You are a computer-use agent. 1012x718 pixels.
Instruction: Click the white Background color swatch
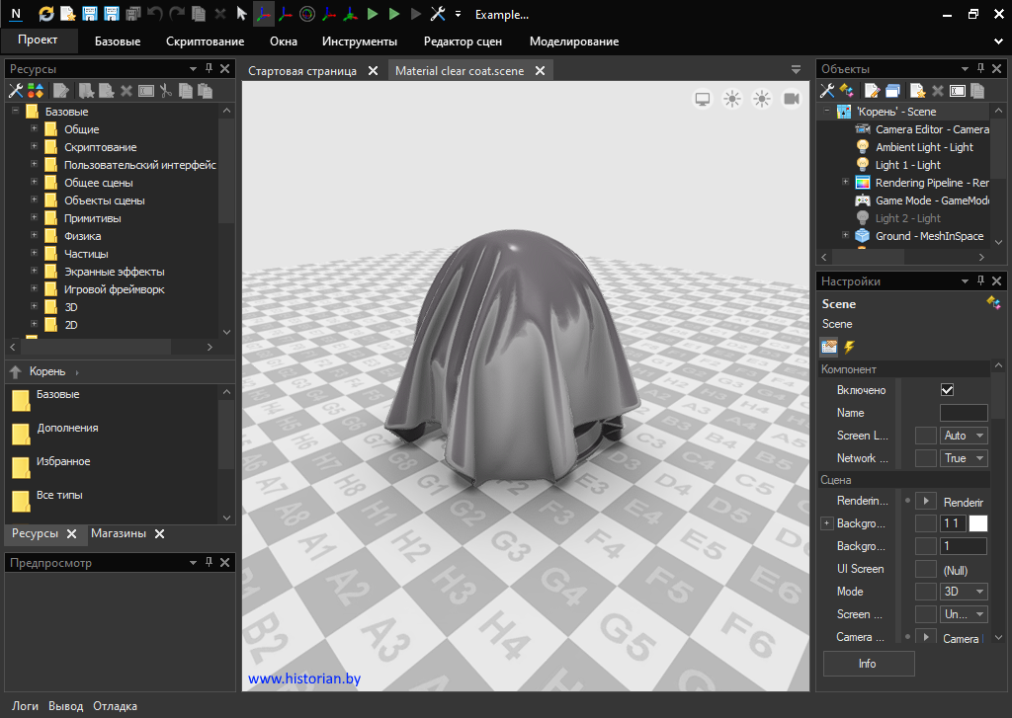pos(977,523)
